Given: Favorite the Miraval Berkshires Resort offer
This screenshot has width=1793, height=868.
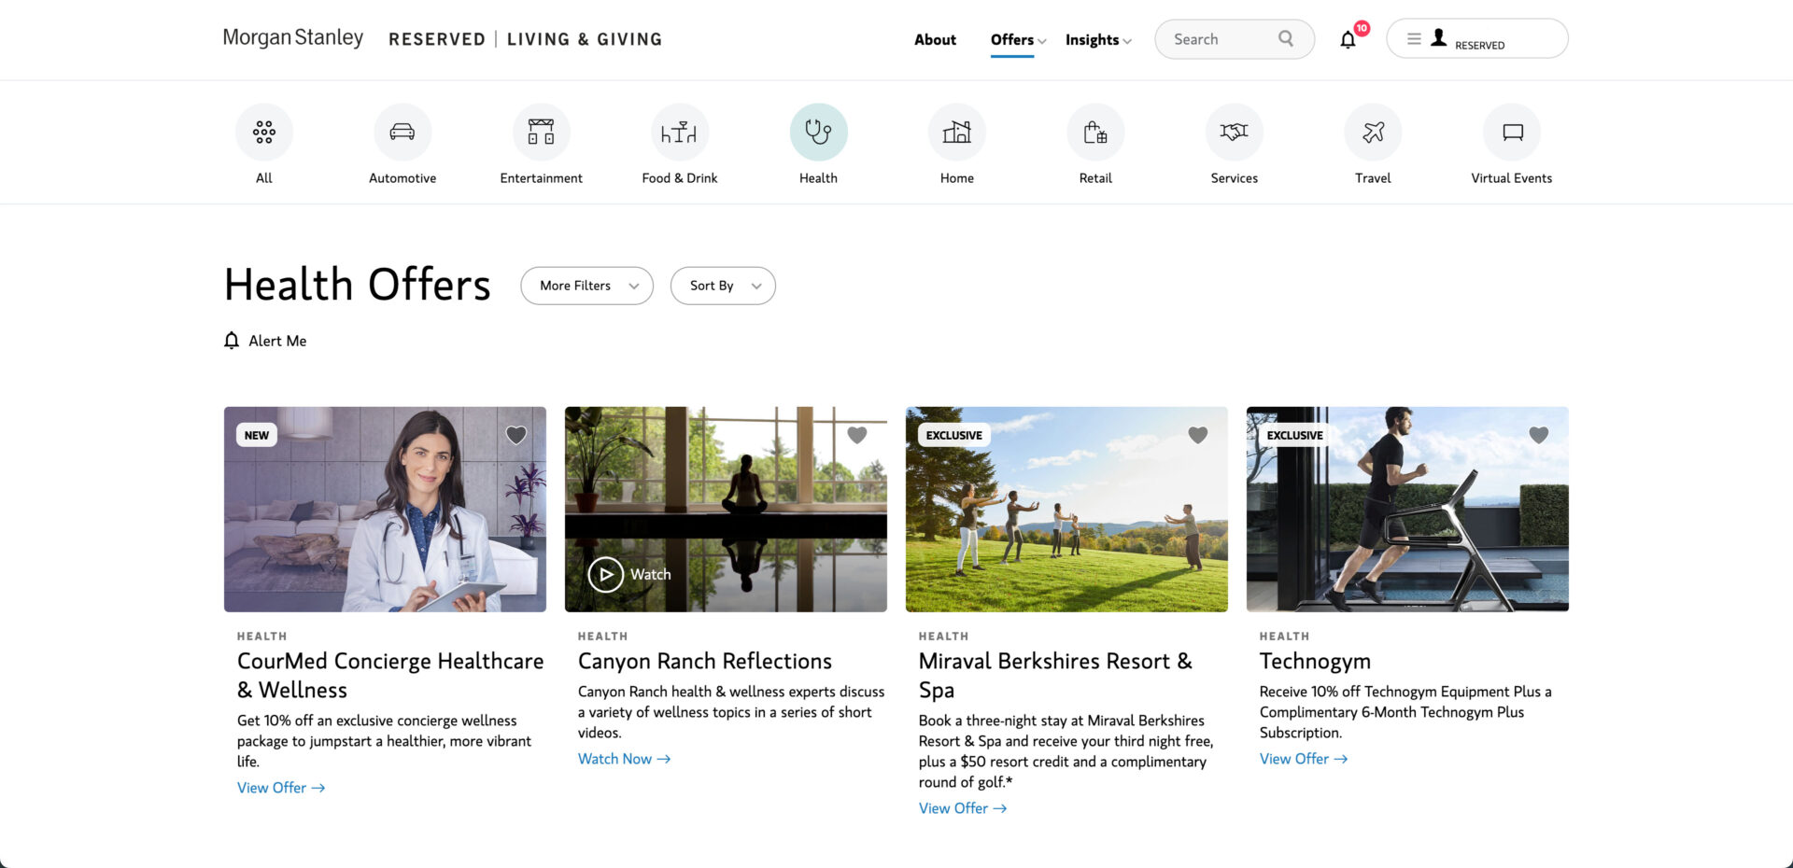Looking at the screenshot, I should tap(1198, 435).
